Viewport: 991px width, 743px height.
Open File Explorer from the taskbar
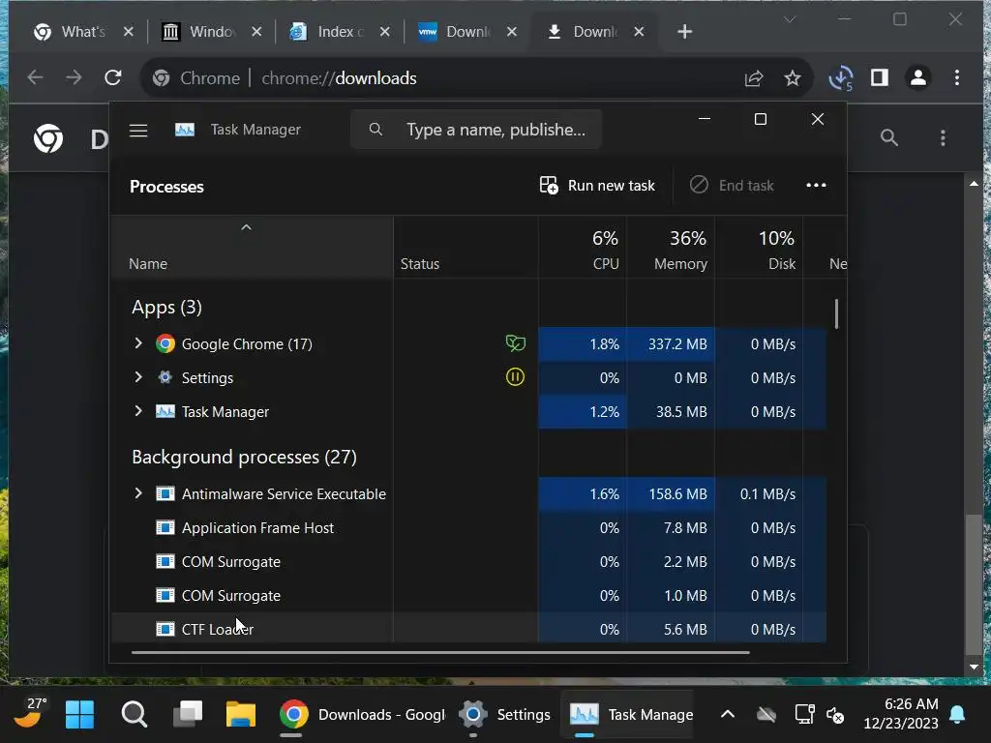pyautogui.click(x=241, y=714)
